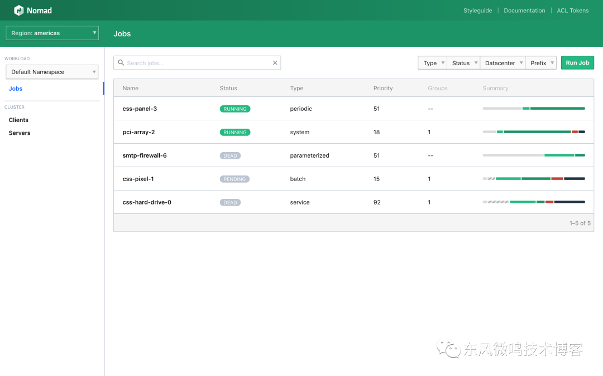Screen dimensions: 603x376
Task: Open the css-pixel-1 job
Action: [x=138, y=179]
